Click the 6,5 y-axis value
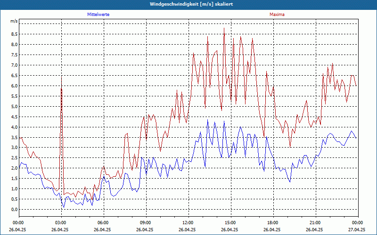Viewport: 377px width, 235px height. coord(14,75)
